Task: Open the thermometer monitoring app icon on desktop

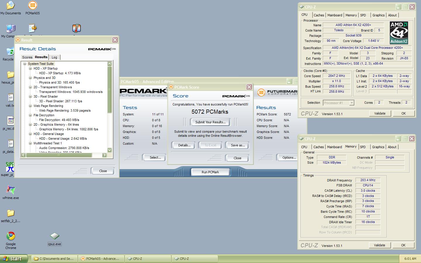Action: (76, 29)
